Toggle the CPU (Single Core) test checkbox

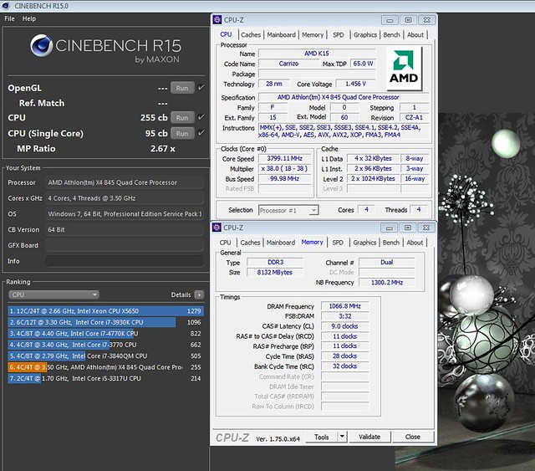(x=201, y=132)
